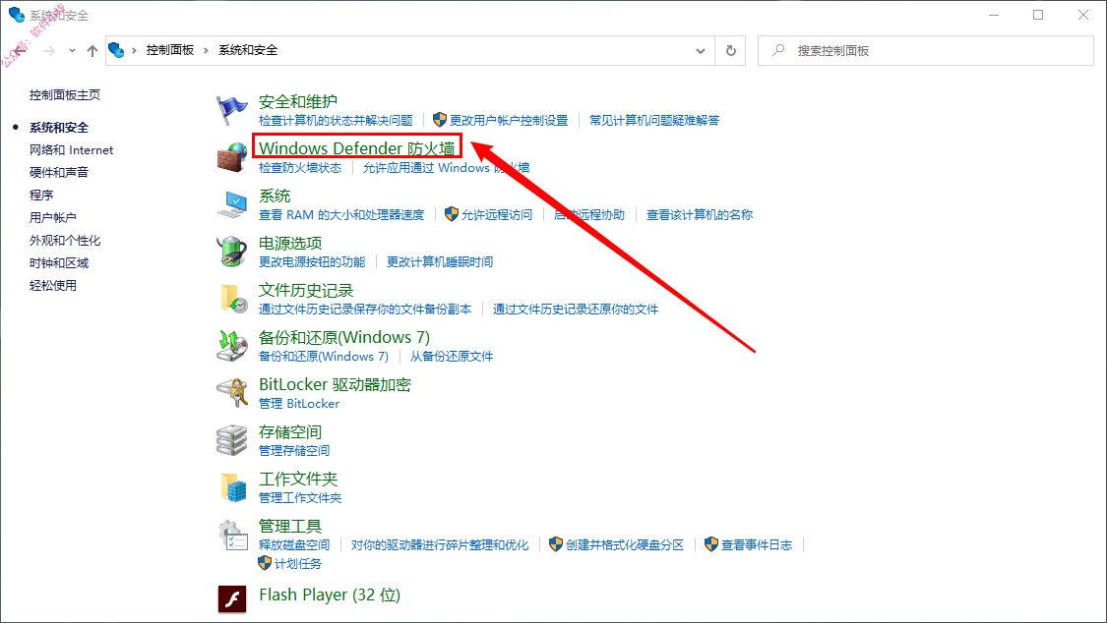The height and width of the screenshot is (623, 1107).
Task: Expand chevron before 控制面板 breadcrumb
Action: 134,51
